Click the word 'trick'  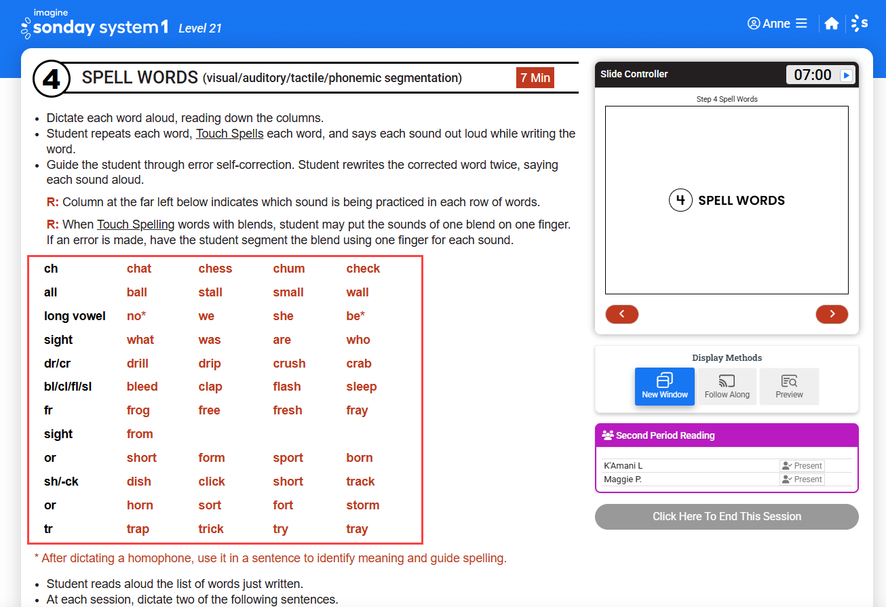pyautogui.click(x=211, y=529)
